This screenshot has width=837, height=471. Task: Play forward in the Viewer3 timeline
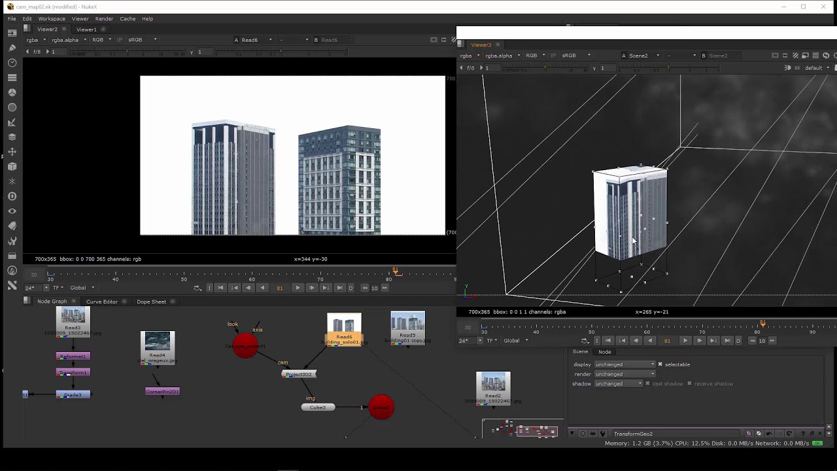coord(685,340)
